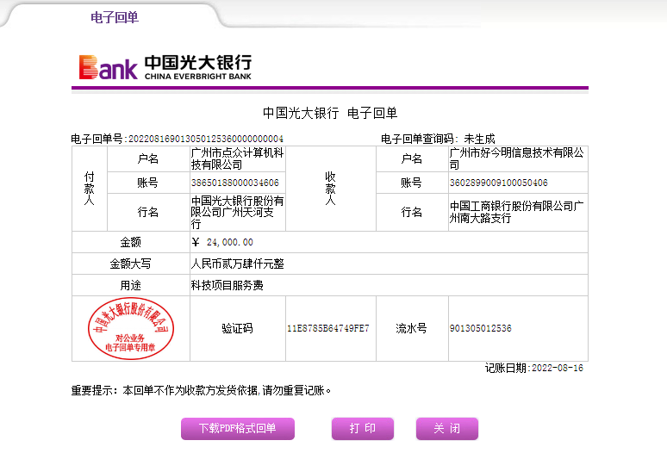Click the 下载PDF格式回单 button
667x453 pixels.
(x=238, y=428)
